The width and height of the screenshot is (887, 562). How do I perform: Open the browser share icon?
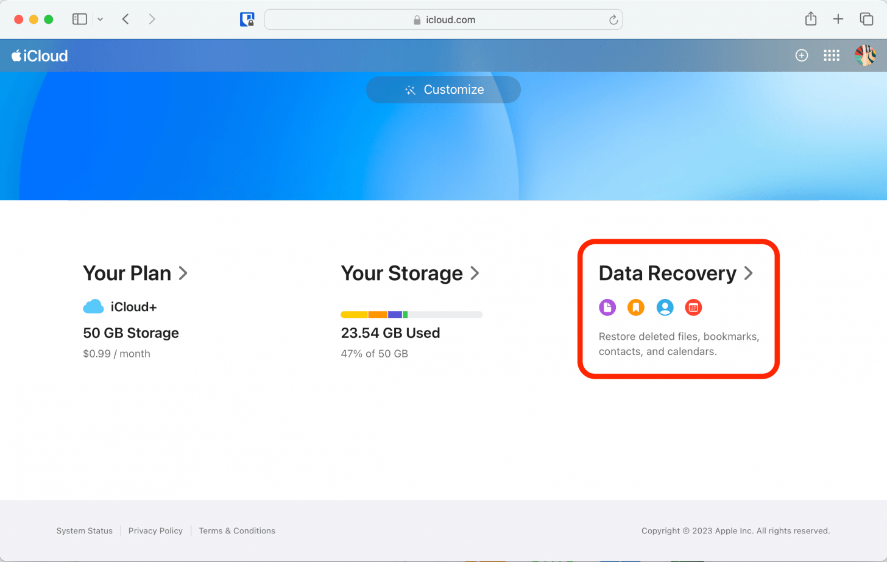810,19
